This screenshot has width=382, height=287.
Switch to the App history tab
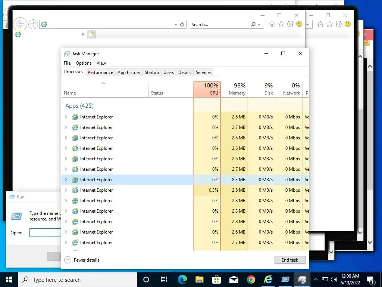(129, 72)
